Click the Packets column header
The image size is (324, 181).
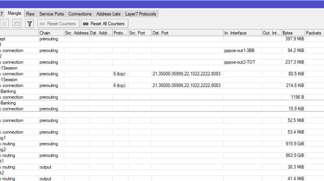coord(314,33)
